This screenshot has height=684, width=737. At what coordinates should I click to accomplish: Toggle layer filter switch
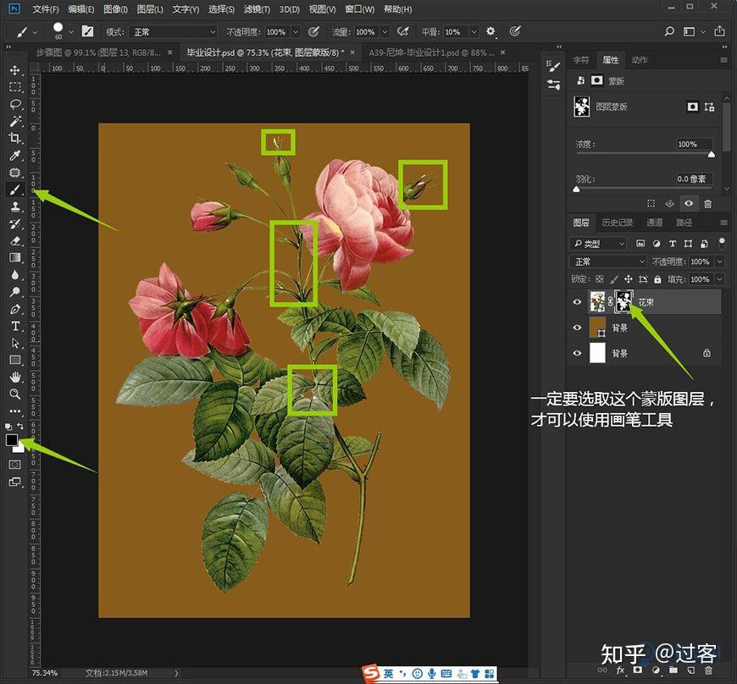pyautogui.click(x=722, y=243)
